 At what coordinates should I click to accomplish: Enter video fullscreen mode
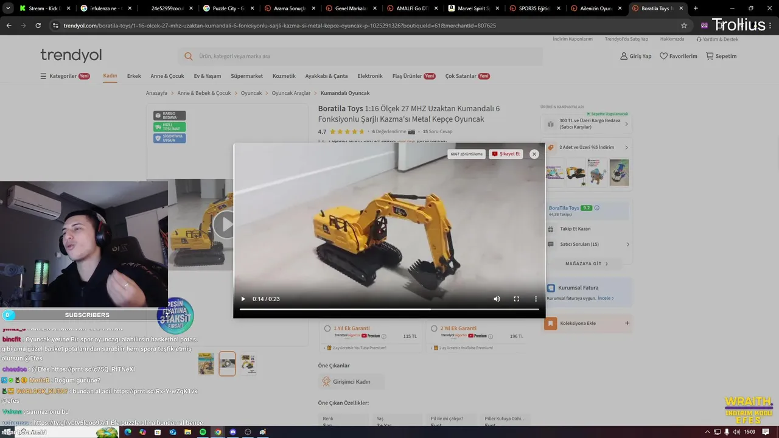tap(516, 299)
